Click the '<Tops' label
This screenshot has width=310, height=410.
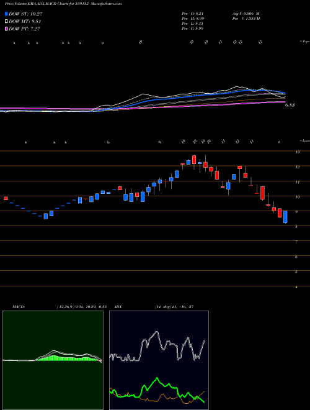(304, 42)
